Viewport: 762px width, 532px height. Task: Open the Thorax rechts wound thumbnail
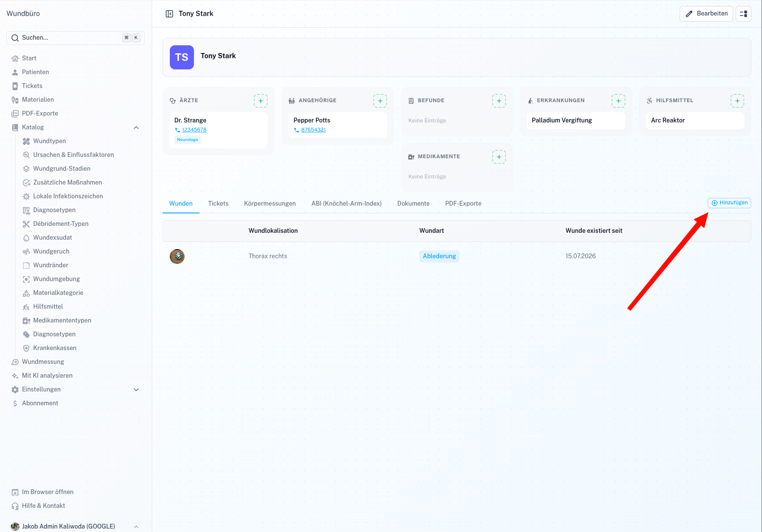click(x=177, y=257)
